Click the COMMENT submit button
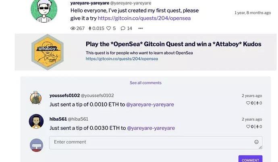The height and width of the screenshot is (162, 278). click(250, 160)
